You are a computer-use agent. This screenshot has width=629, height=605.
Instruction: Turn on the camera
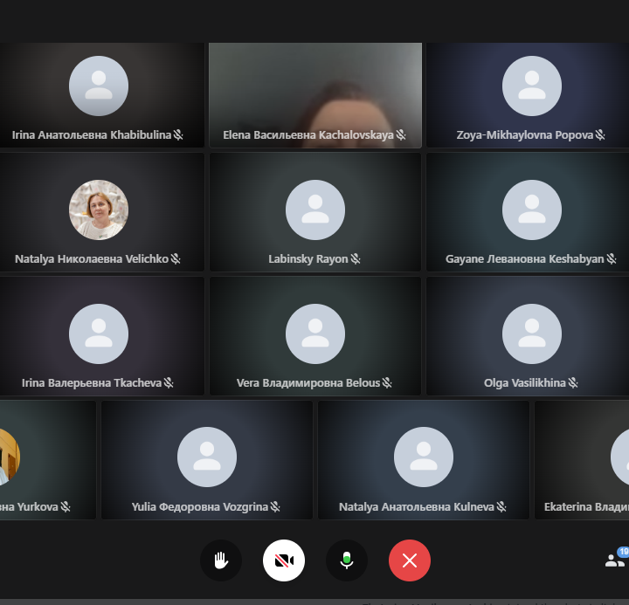click(x=284, y=560)
